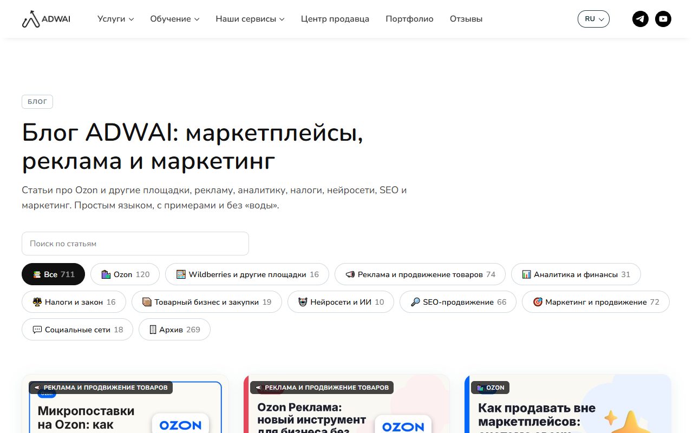Expand the Наши сервисы dropdown menu
Screen dimensions: 693x433
(x=250, y=19)
